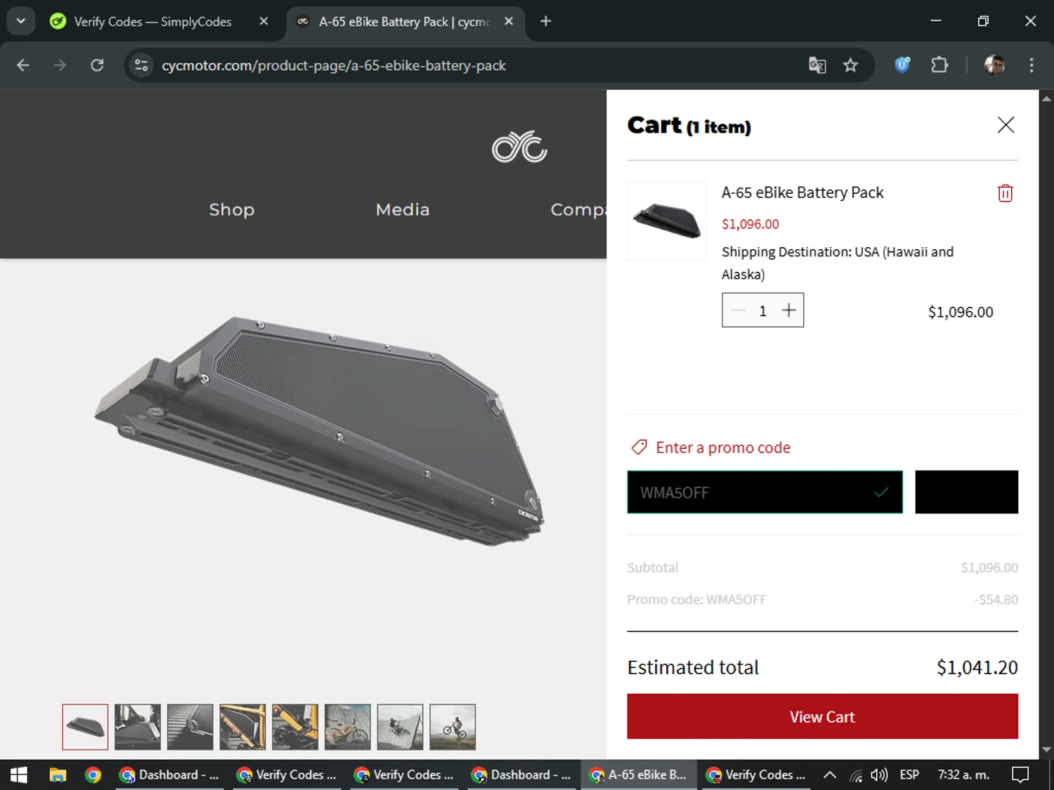This screenshot has height=790, width=1054.
Task: Show hidden system tray icons
Action: click(x=829, y=775)
